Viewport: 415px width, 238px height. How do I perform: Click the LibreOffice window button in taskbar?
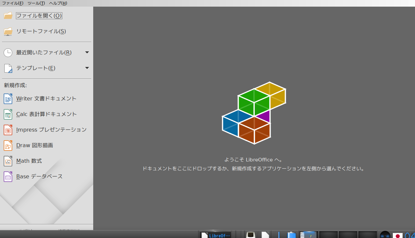(216, 235)
